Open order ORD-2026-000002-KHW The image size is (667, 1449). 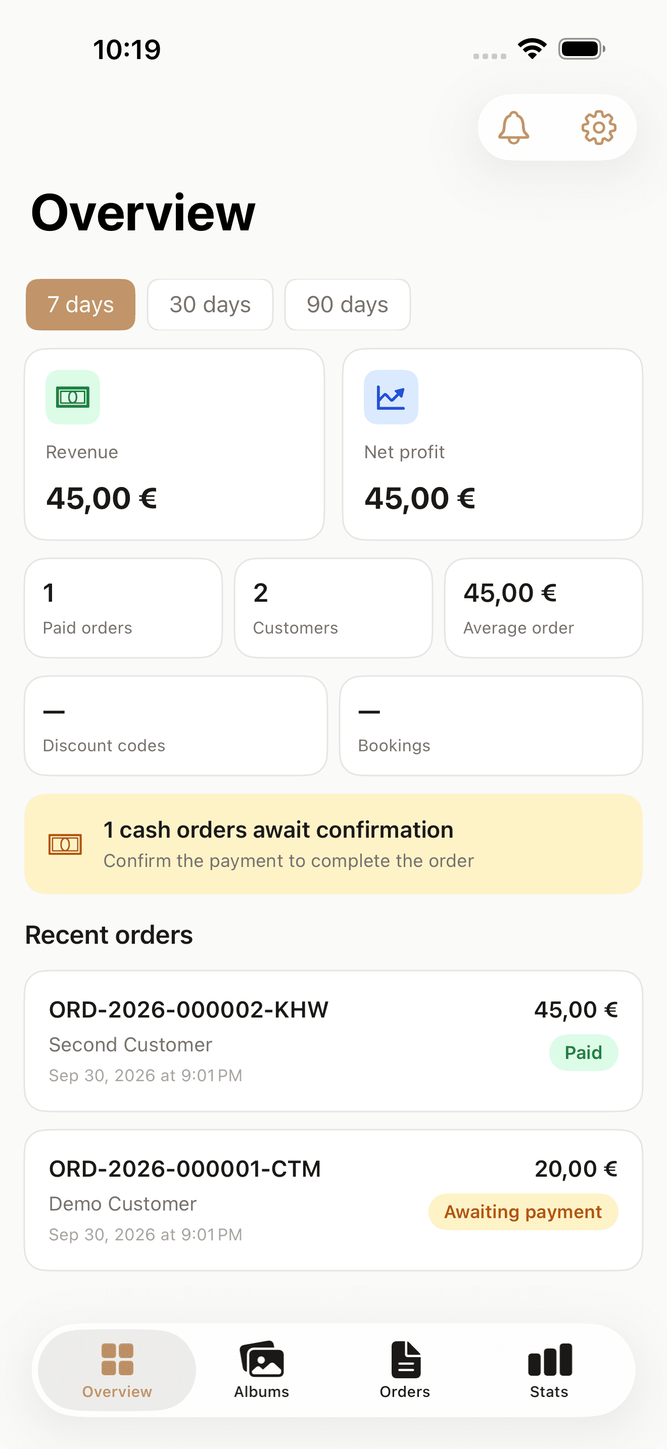333,1041
